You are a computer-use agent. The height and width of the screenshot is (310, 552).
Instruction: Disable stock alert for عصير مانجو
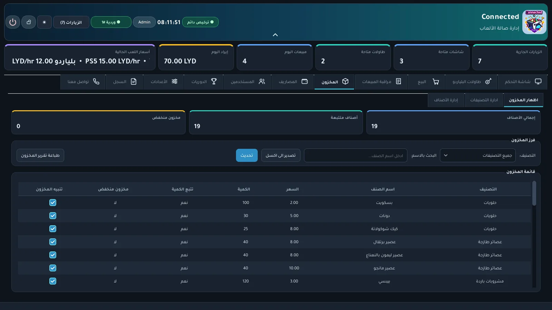coord(53,268)
